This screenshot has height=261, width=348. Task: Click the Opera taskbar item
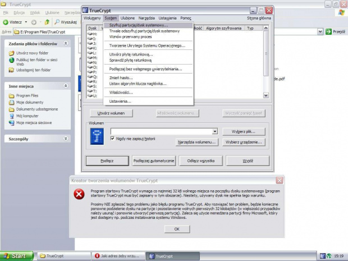[x=118, y=256]
